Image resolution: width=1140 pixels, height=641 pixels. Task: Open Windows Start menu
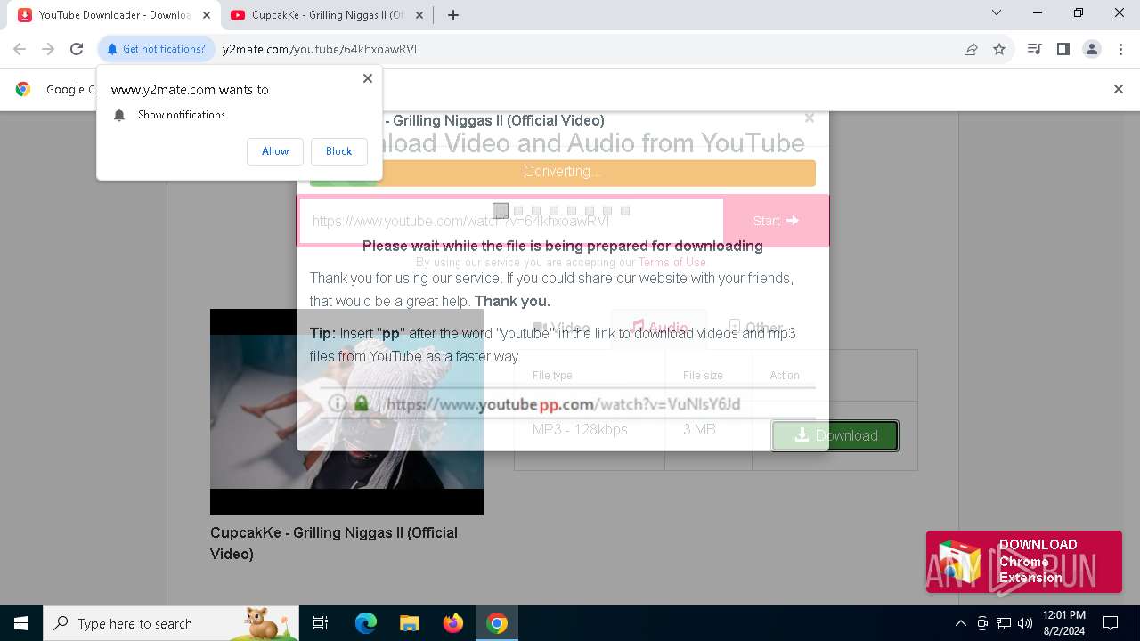tap(21, 623)
